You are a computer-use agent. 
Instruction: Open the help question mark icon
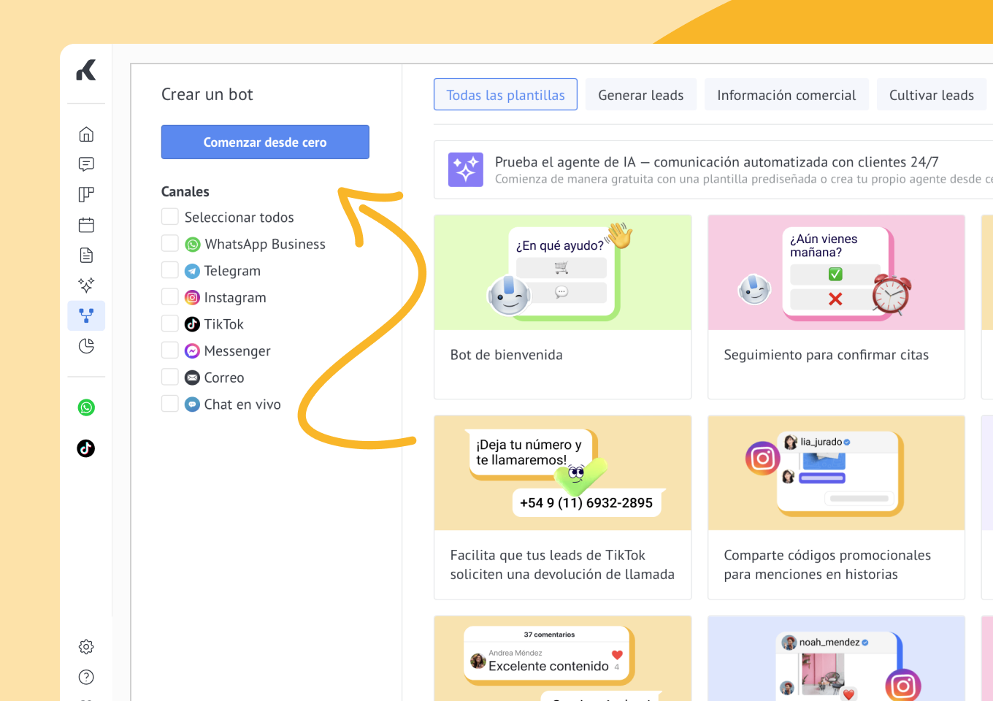point(86,677)
